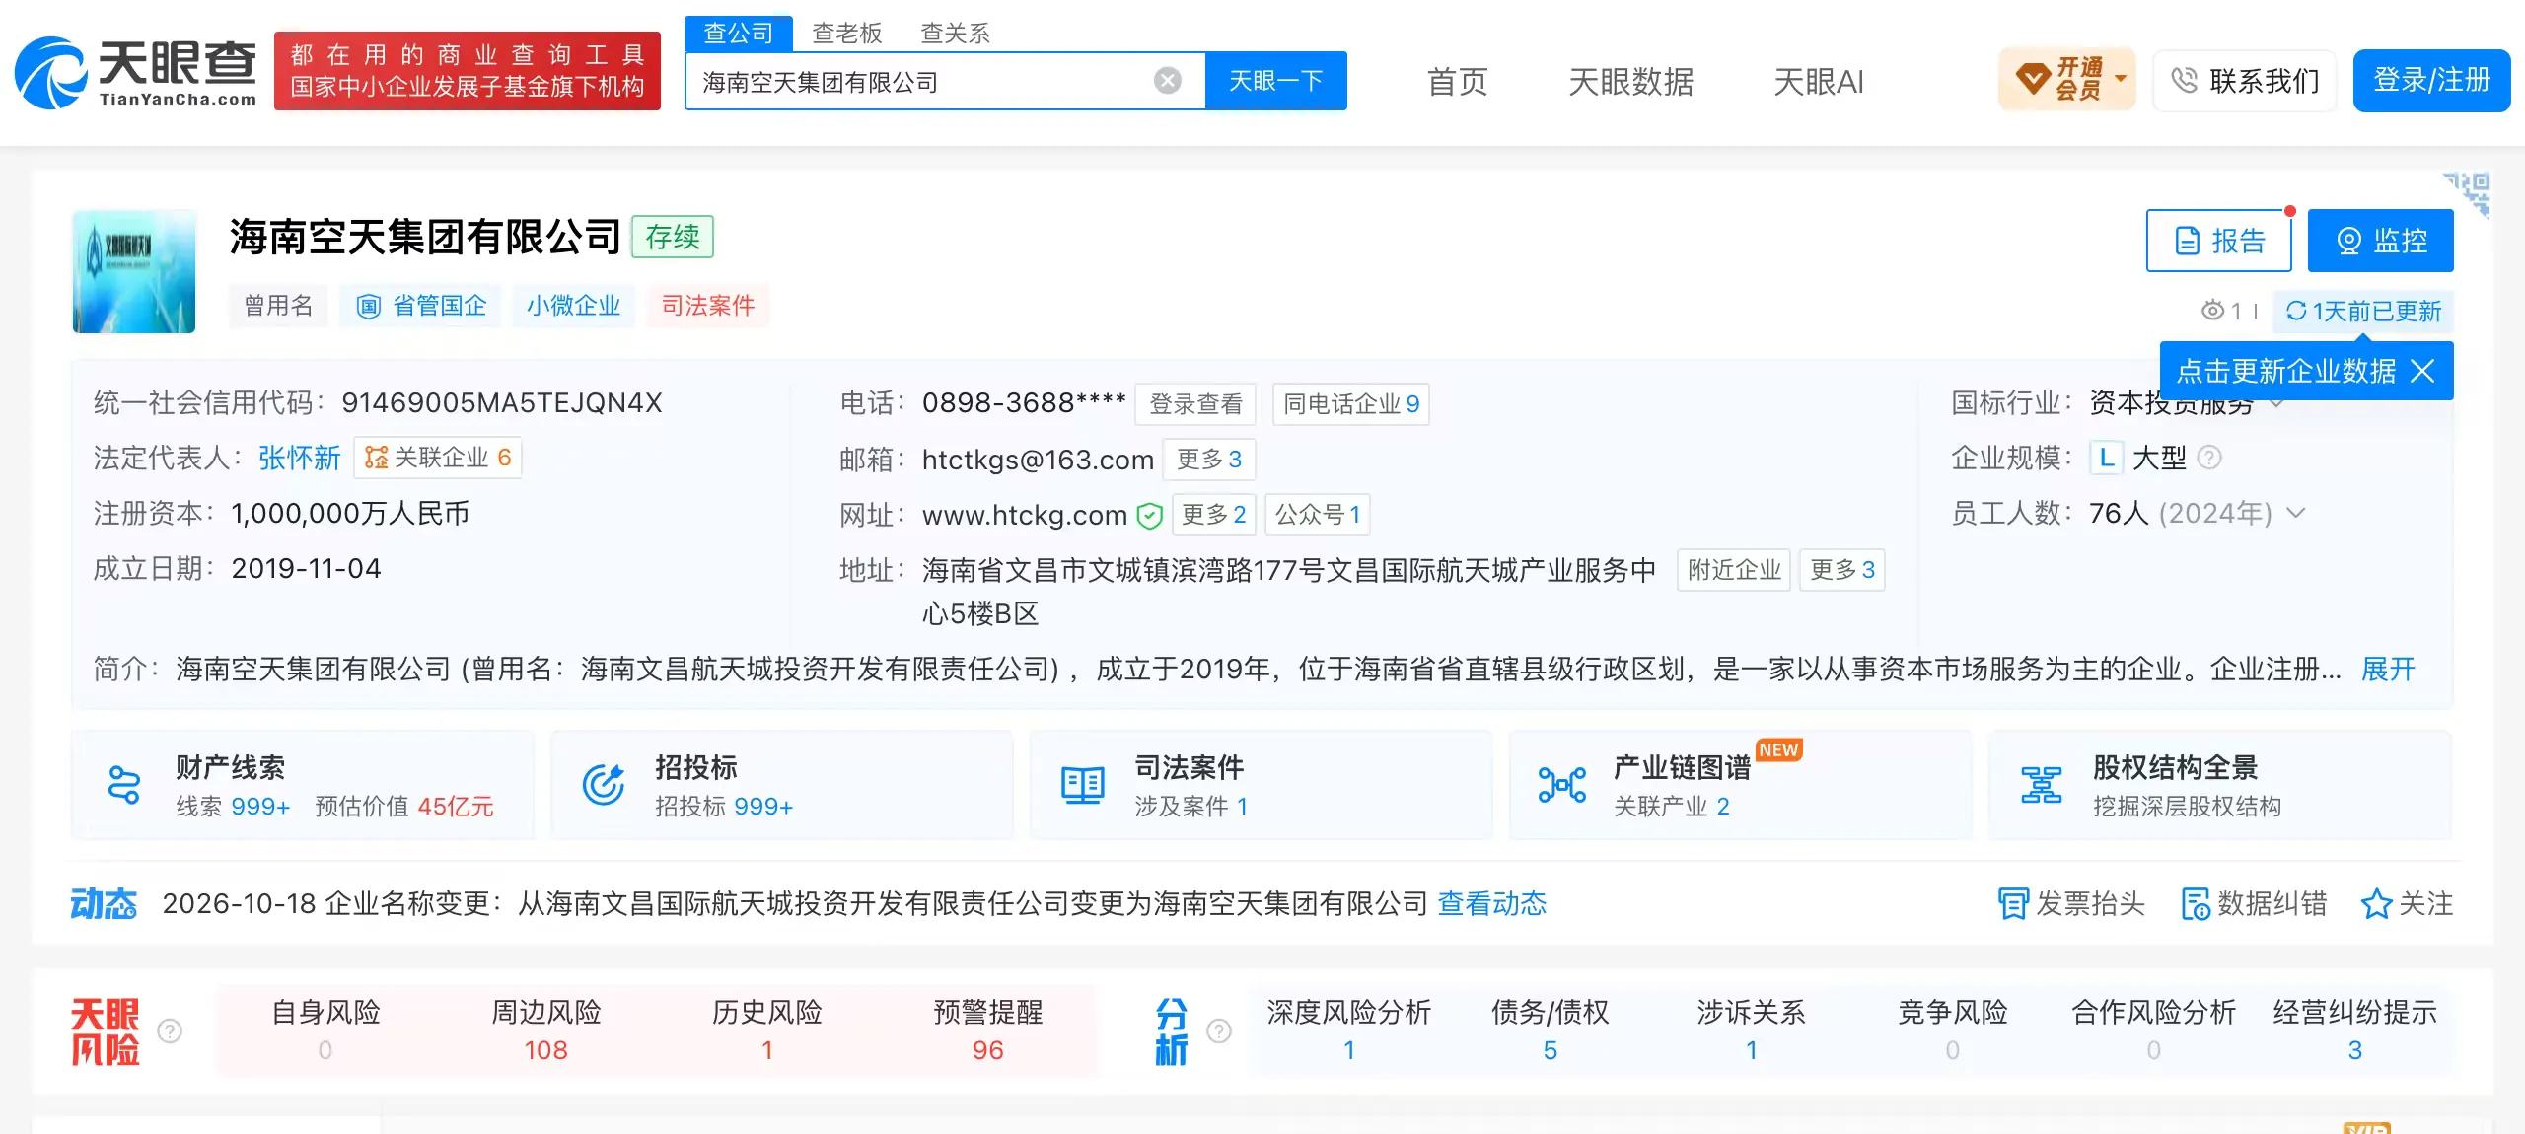Click the red 司法案件 tag
Image resolution: width=2525 pixels, height=1134 pixels.
point(708,306)
